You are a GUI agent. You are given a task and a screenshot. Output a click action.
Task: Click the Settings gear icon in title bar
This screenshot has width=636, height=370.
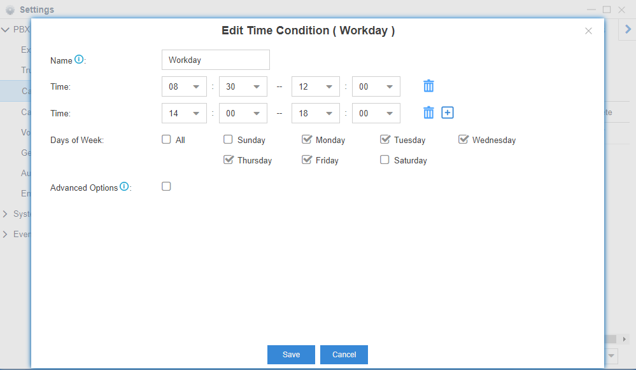pyautogui.click(x=10, y=10)
